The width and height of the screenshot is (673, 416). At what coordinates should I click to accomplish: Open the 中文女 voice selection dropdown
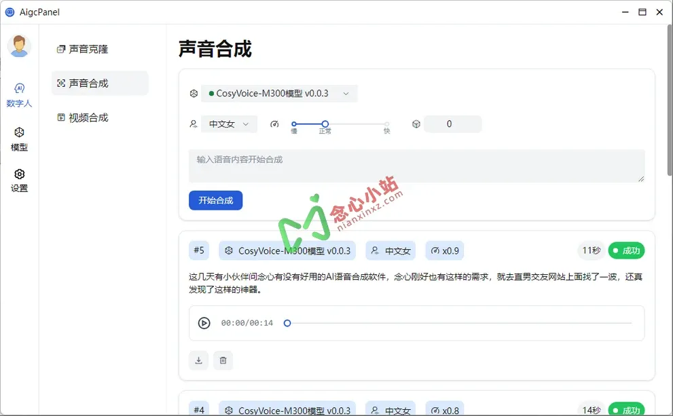229,124
